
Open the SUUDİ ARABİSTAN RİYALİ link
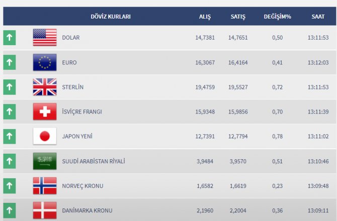pyautogui.click(x=93, y=161)
